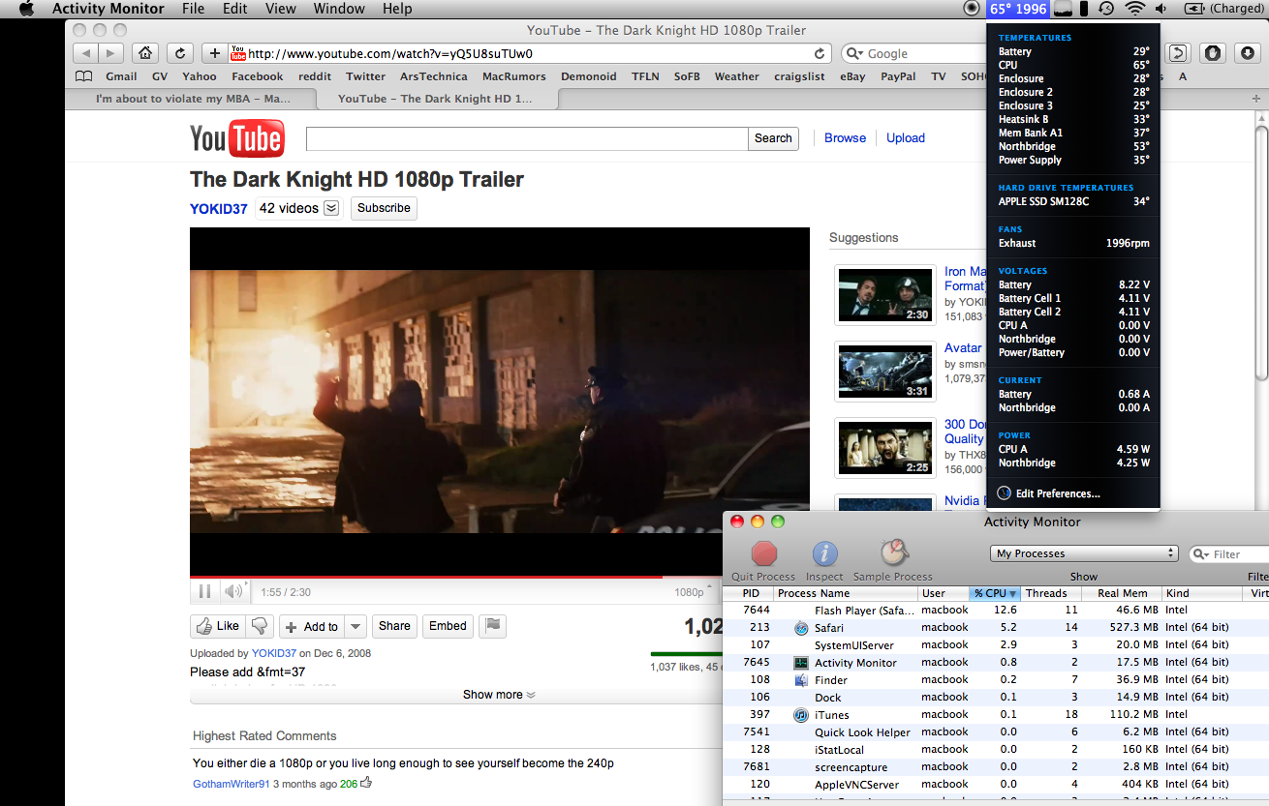Screen dimensions: 1269x806
Task: Click the Safari Google search field
Action: point(913,54)
